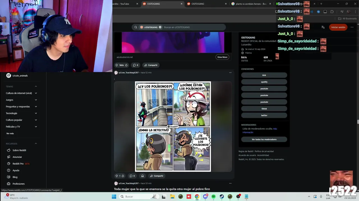Downvote the Polígonos comic post
This screenshot has height=201, width=359.
pyautogui.click(x=123, y=176)
